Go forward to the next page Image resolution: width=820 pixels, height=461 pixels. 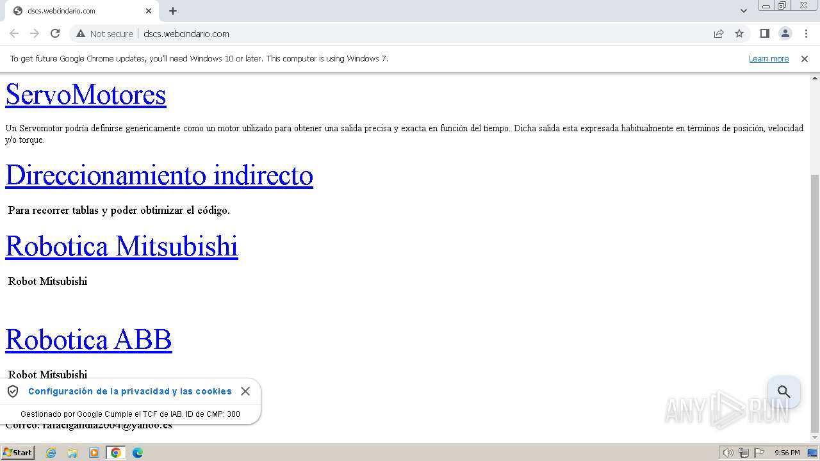(x=35, y=33)
